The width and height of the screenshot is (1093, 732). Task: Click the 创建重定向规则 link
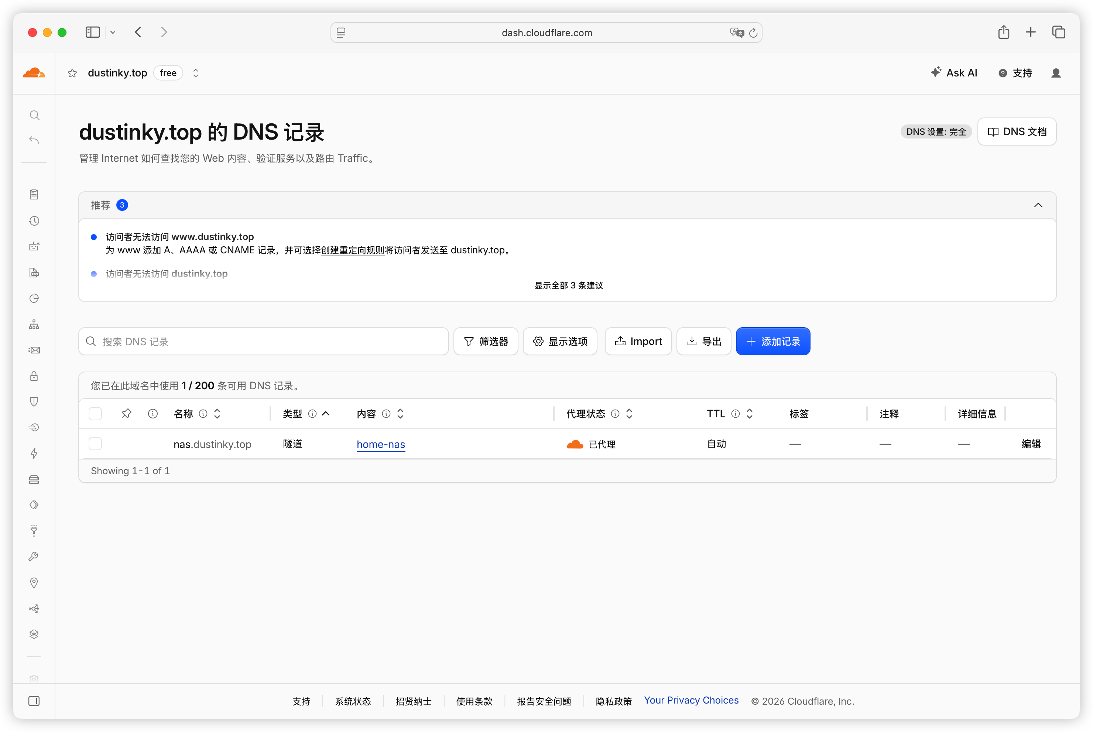[352, 250]
